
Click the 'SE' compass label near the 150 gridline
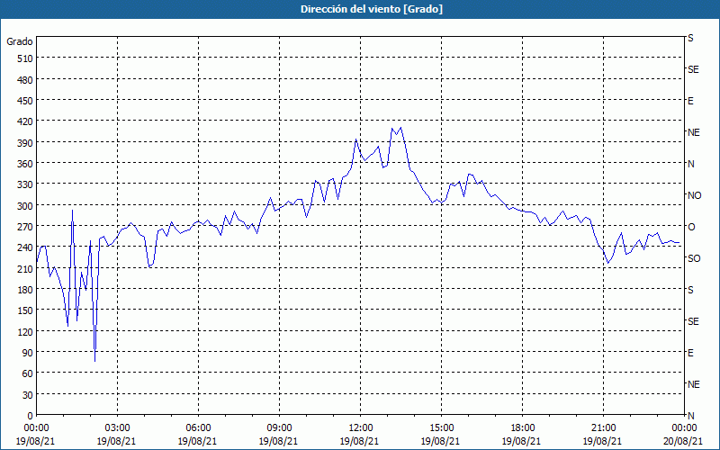tap(693, 321)
